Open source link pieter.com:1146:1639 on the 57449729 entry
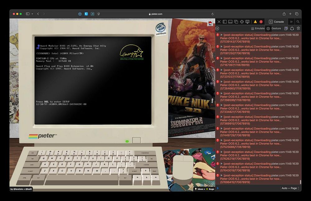Screen dimensions: 311x201 coord(285,128)
